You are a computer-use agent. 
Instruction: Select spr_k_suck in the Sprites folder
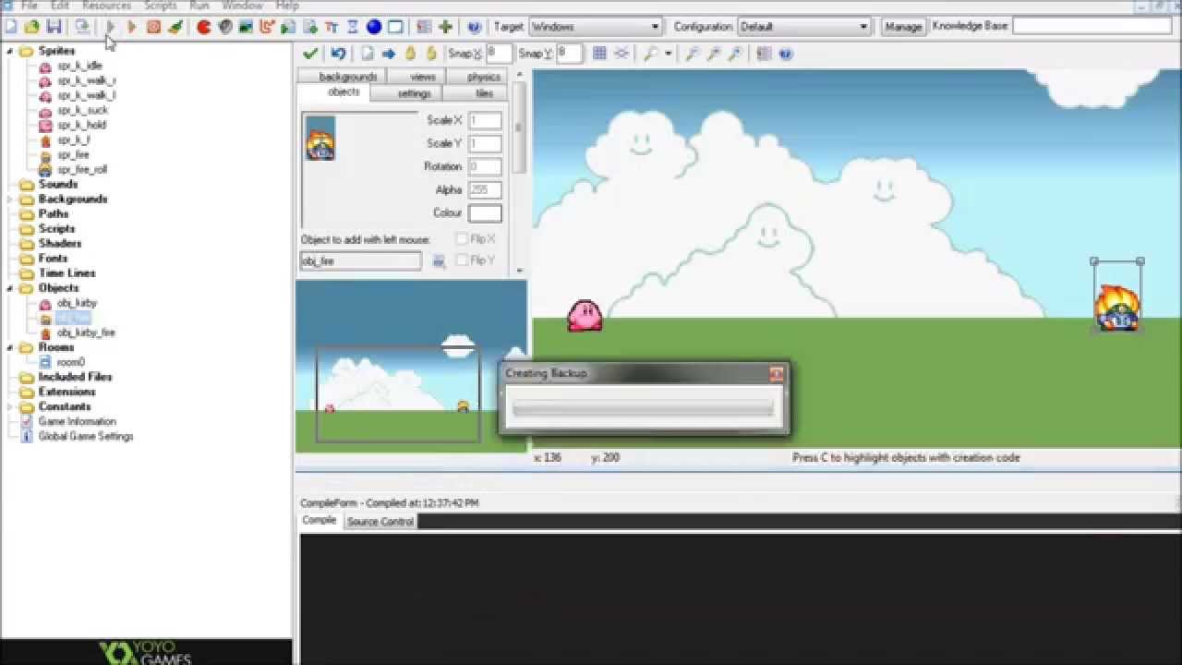tap(82, 110)
